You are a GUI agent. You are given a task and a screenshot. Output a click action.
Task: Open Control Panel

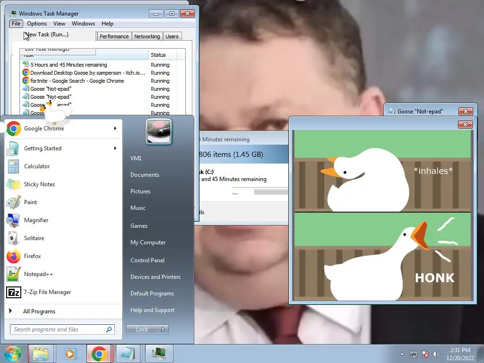coord(147,260)
